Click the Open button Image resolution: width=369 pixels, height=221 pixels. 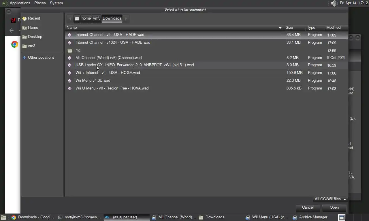pos(334,207)
